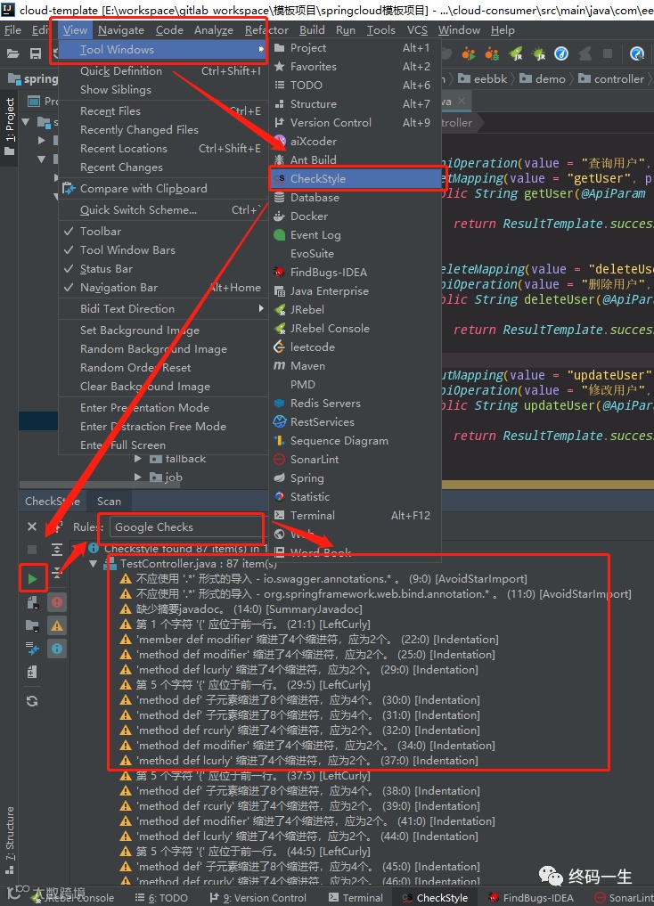Open the Maven tool window entry
654x906 pixels.
(x=355, y=366)
